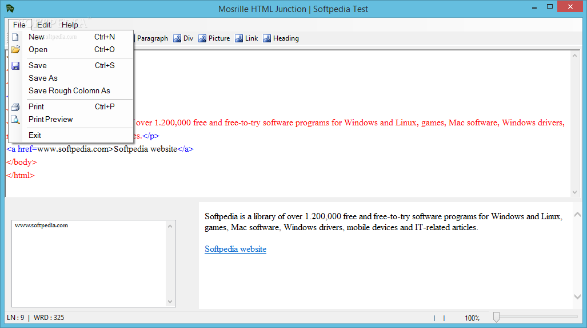This screenshot has height=328, width=587.
Task: Insert a Heading using its toolbar label
Action: tap(286, 38)
